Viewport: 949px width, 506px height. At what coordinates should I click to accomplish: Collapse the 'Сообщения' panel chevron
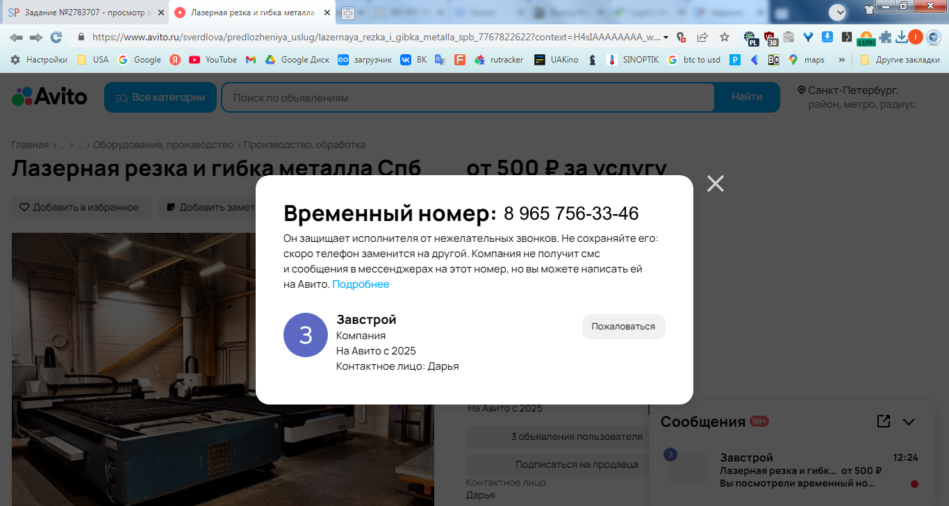909,422
